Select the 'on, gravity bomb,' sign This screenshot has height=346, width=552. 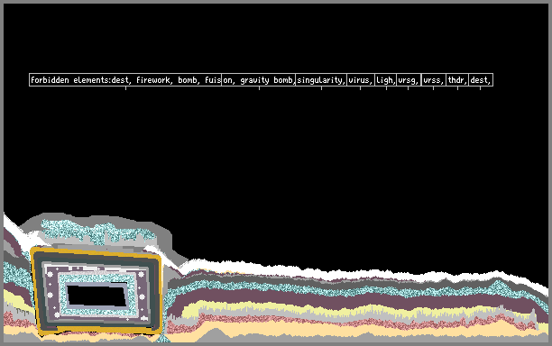coord(259,80)
